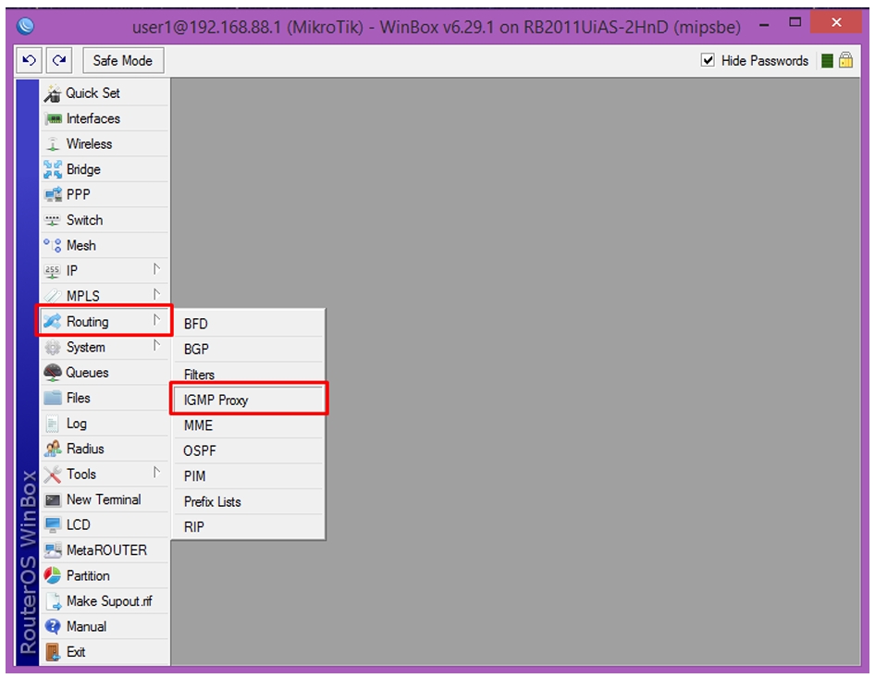Image resolution: width=875 pixels, height=678 pixels.
Task: Toggle the Hide Passwords checkbox
Action: pos(708,60)
